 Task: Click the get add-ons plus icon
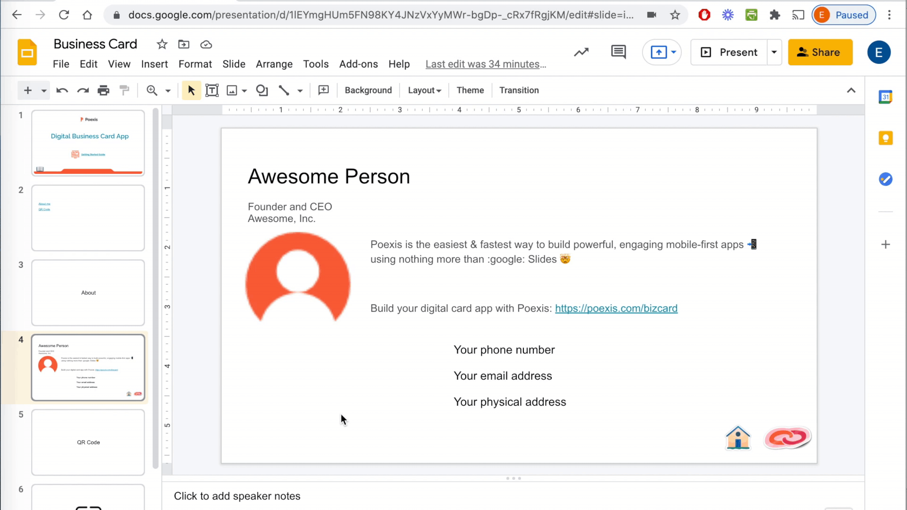coord(886,244)
